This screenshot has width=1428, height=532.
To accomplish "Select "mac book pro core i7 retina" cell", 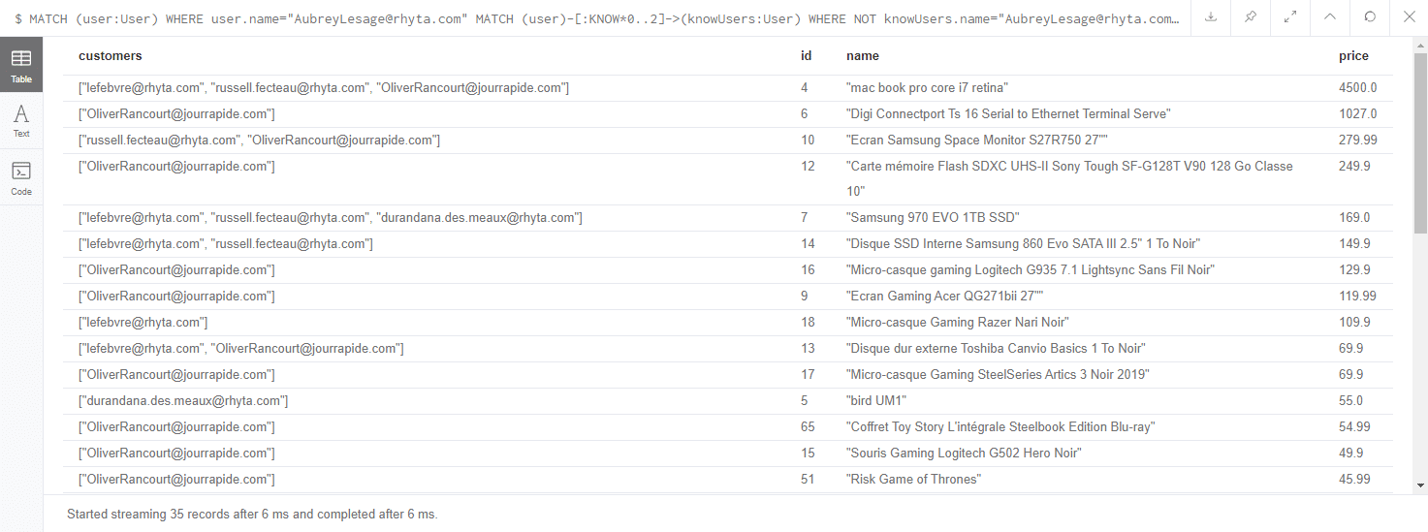I will 928,88.
